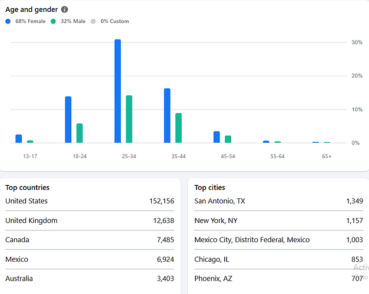369x294 pixels.
Task: Select the green male bar for 25-34
Action: (x=129, y=119)
